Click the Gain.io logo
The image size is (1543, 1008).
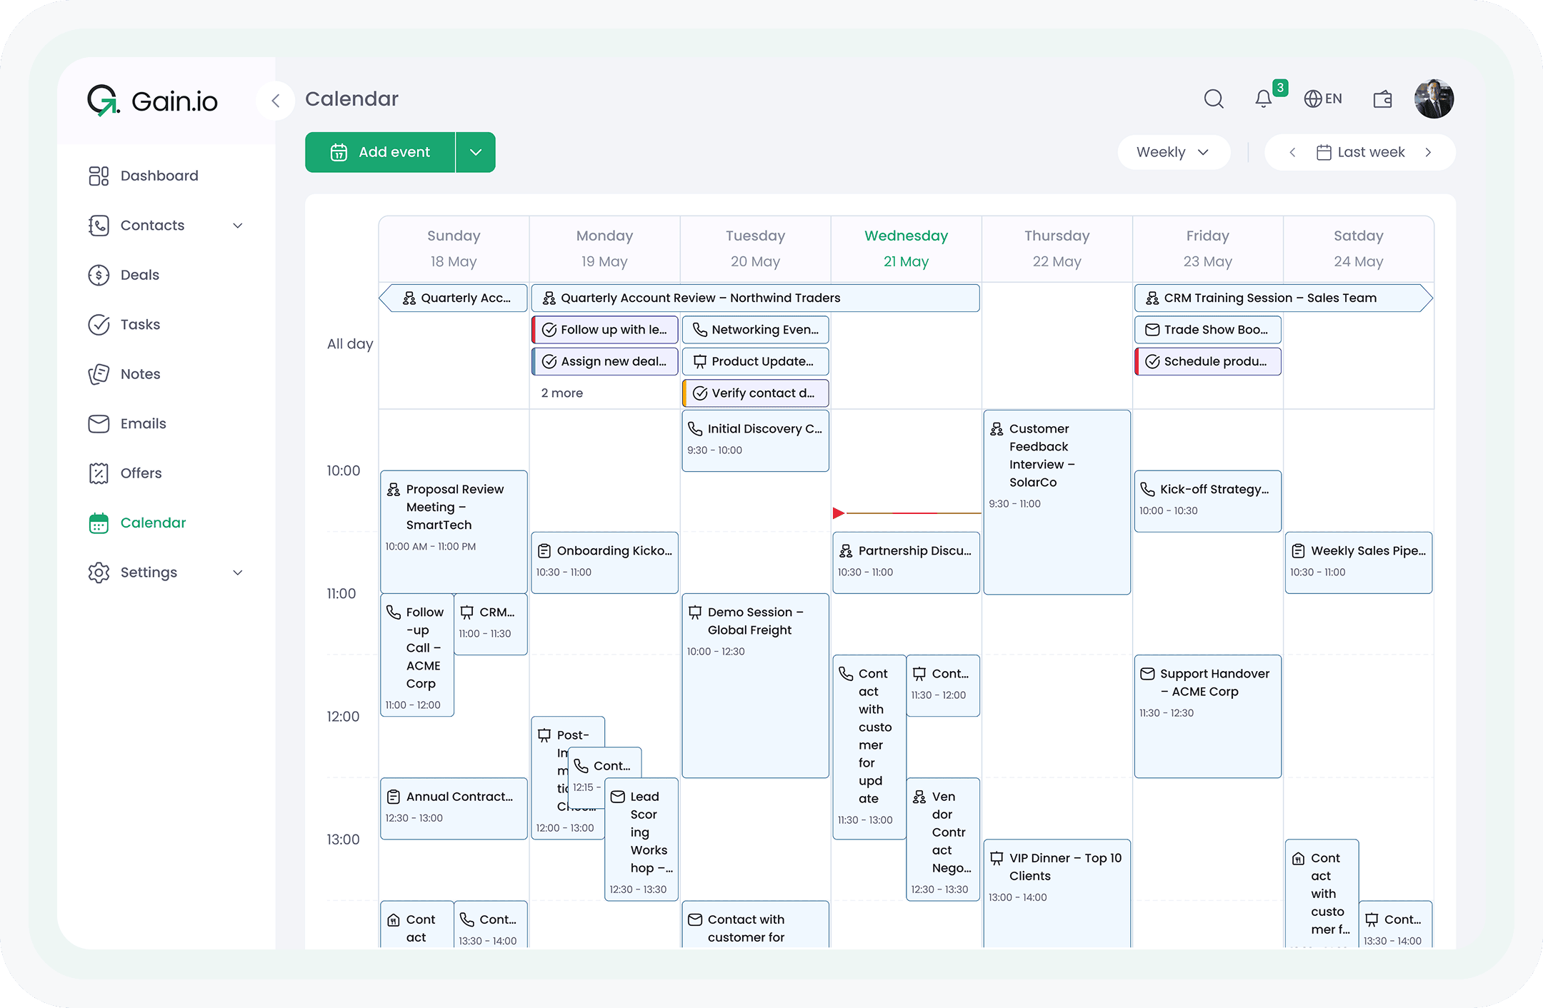click(152, 101)
